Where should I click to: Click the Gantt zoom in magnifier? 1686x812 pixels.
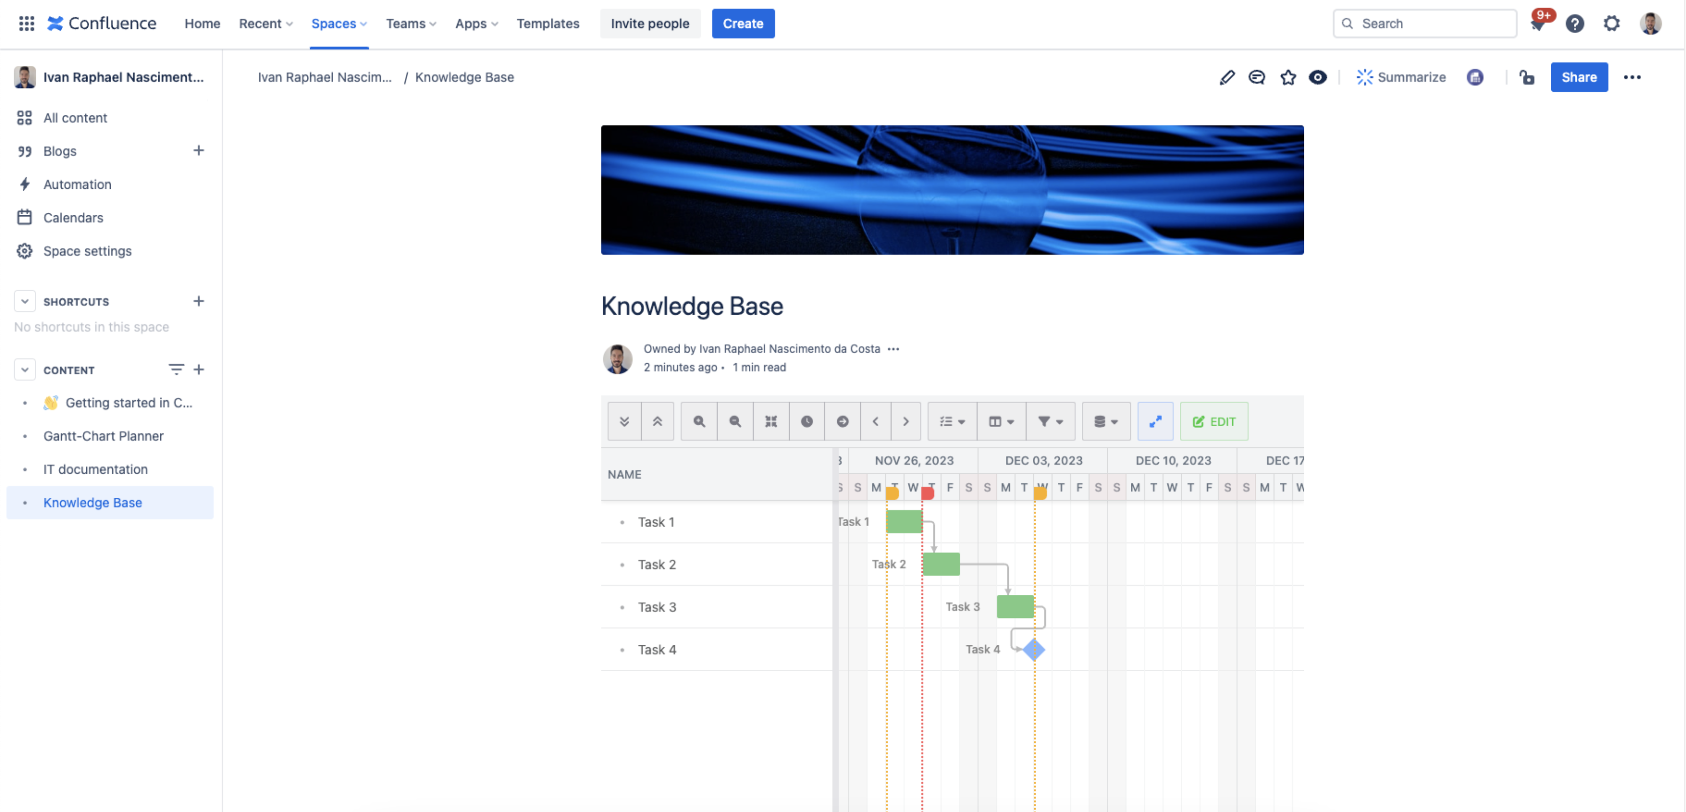699,422
